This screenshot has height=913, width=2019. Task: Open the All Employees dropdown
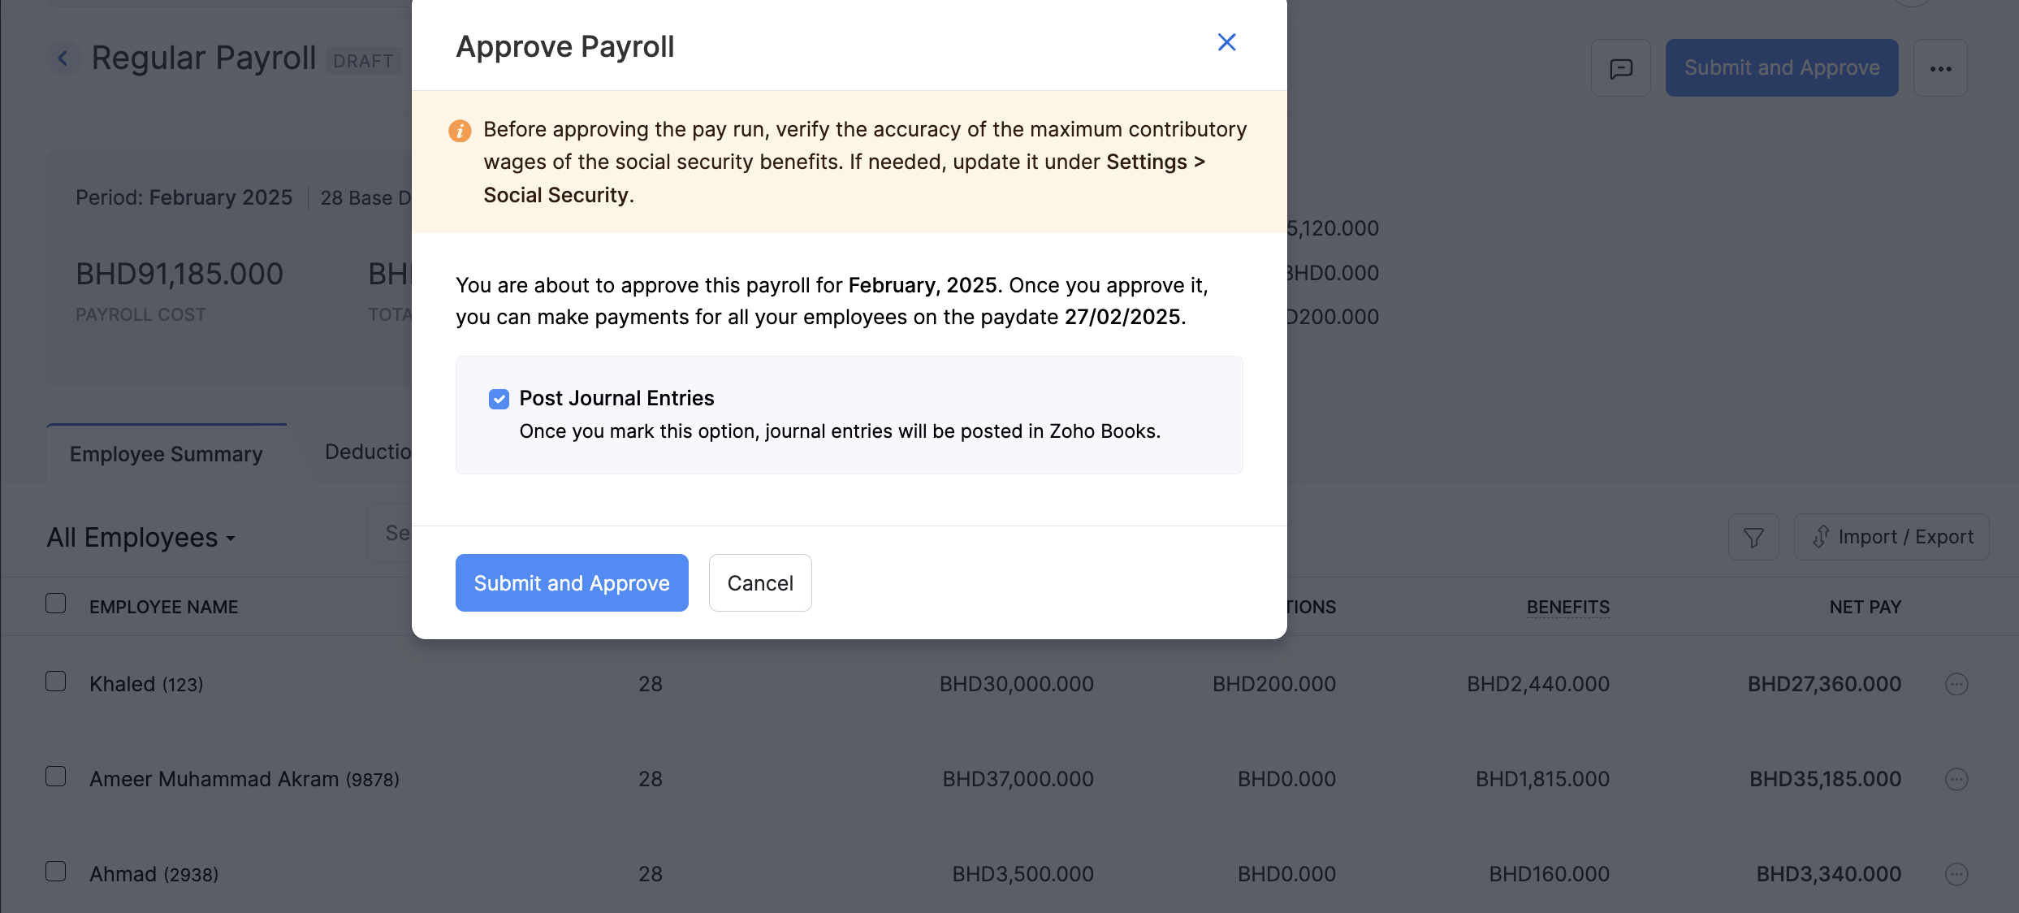coord(140,537)
